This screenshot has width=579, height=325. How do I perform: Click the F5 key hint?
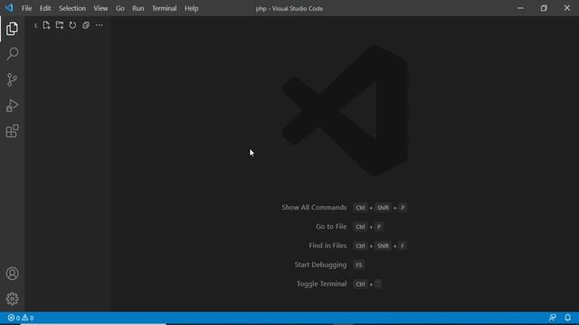click(359, 265)
